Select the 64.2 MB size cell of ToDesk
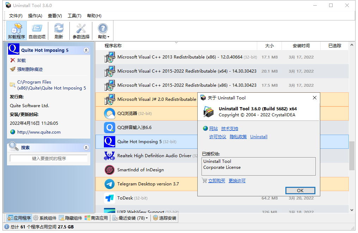This screenshot has height=233, width=358. click(270, 198)
